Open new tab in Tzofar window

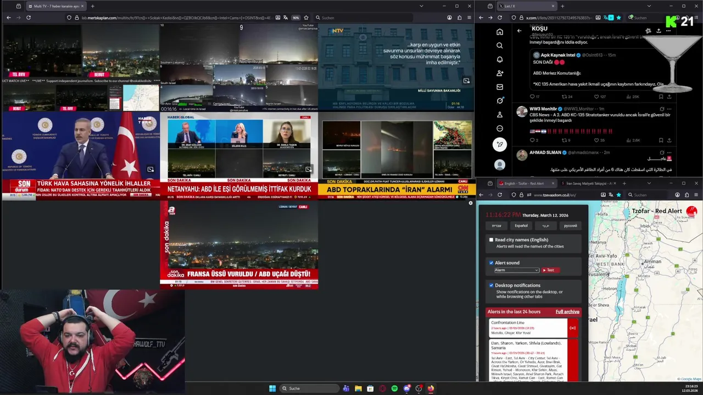click(x=624, y=183)
